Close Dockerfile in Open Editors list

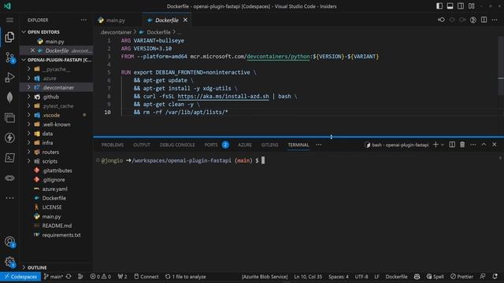coord(32,50)
